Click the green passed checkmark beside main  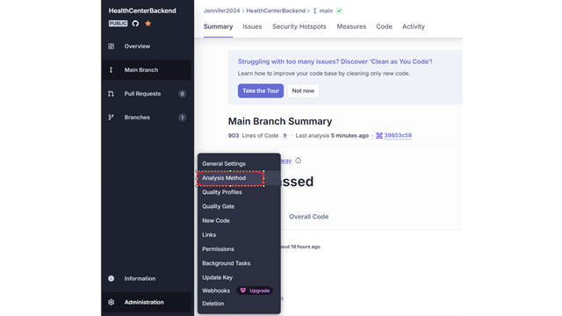(339, 11)
